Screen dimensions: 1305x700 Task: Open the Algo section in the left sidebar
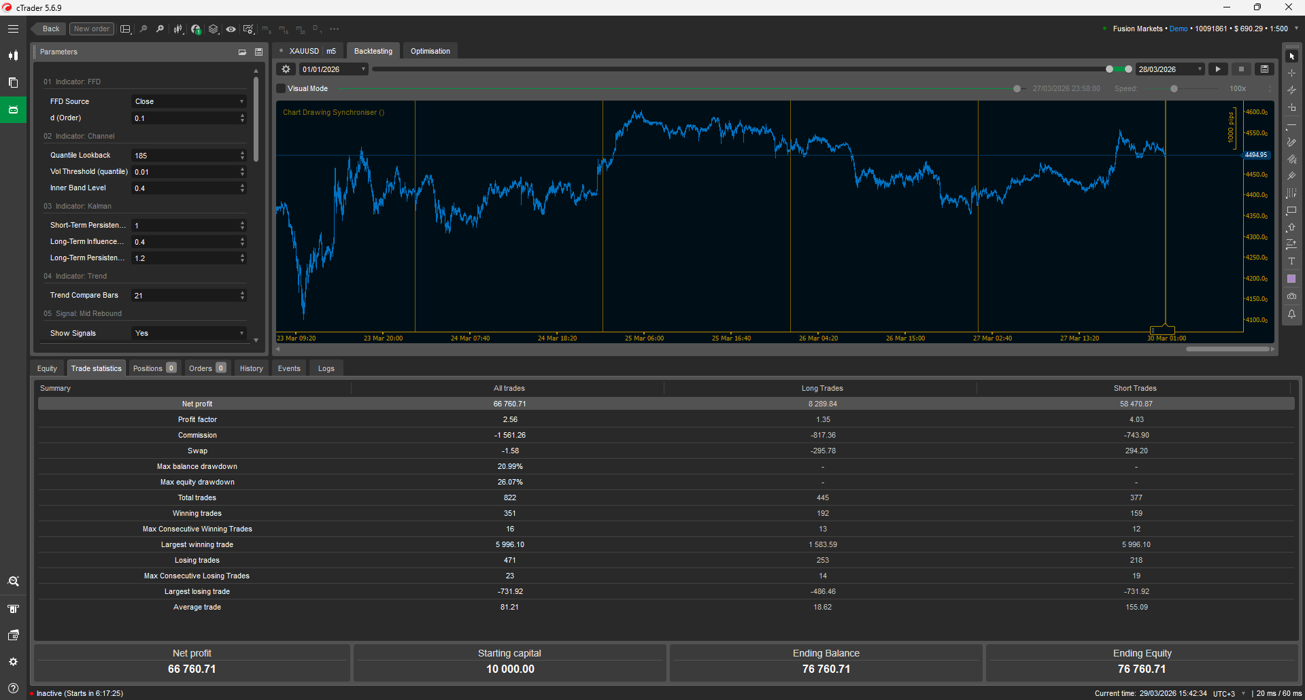point(13,109)
